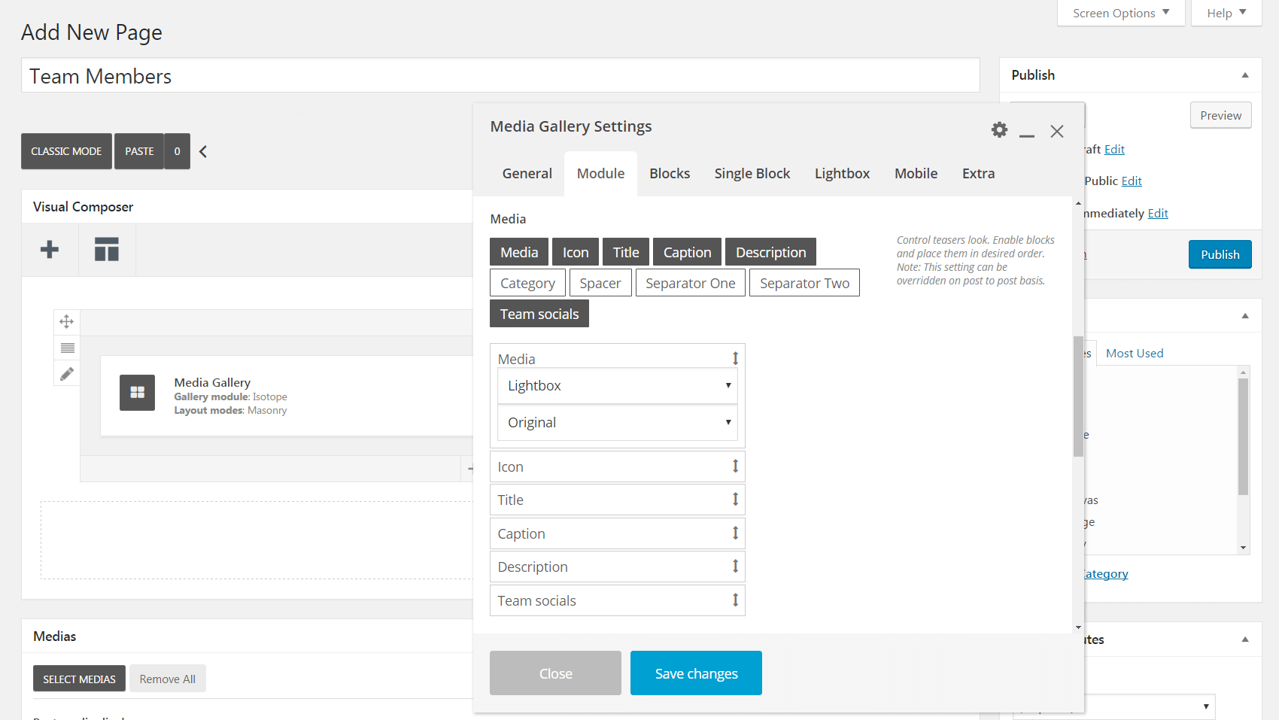Click the Icon block sort handle arrow
The height and width of the screenshot is (720, 1279).
click(x=735, y=466)
